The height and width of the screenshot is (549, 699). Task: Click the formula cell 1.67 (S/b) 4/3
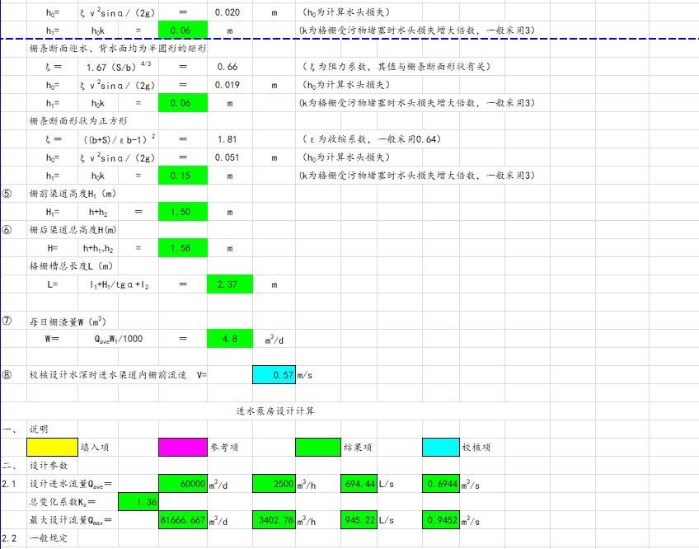point(119,67)
